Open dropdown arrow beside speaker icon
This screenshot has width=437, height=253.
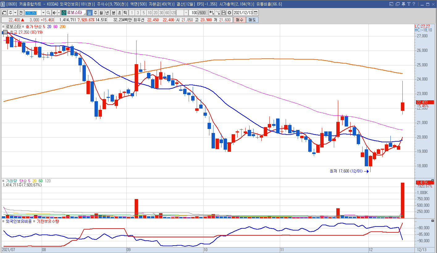[59, 13]
